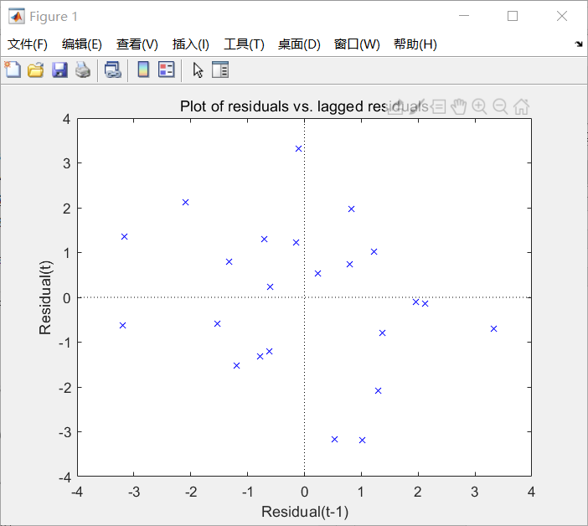The image size is (588, 526).
Task: Open the 文件(F) menu
Action: [x=28, y=44]
